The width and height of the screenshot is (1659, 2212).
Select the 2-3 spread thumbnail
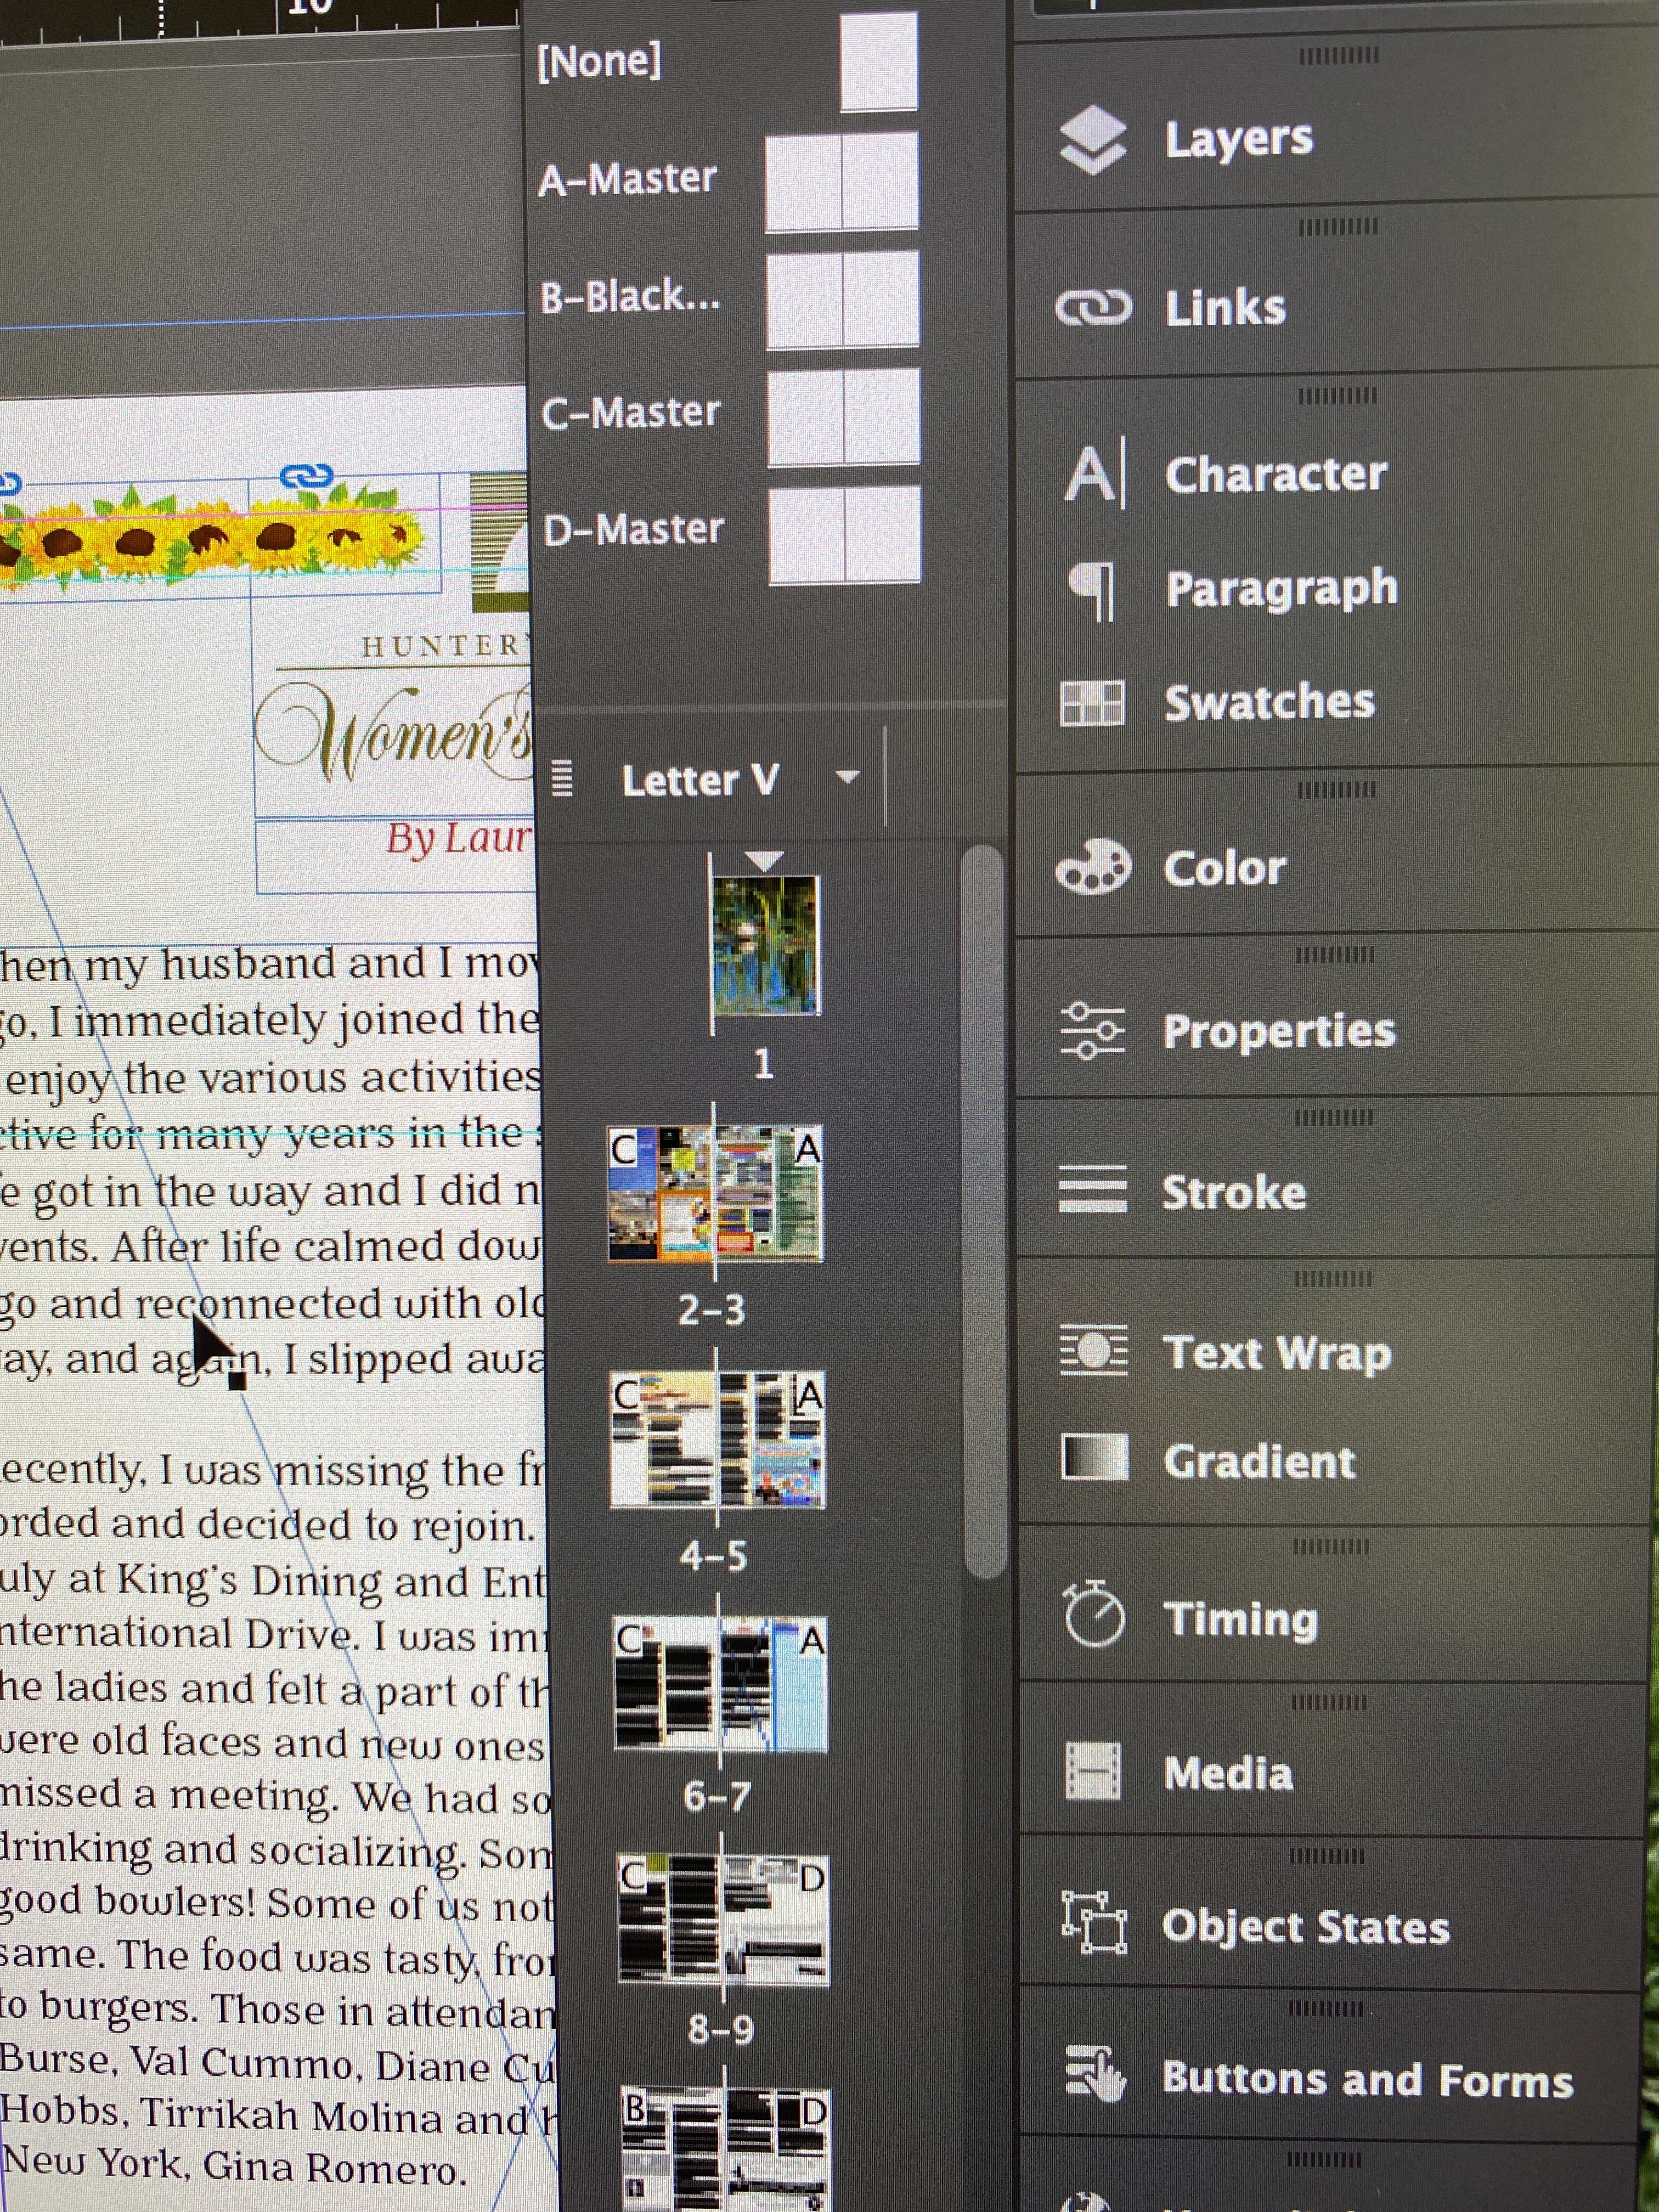(x=715, y=1193)
